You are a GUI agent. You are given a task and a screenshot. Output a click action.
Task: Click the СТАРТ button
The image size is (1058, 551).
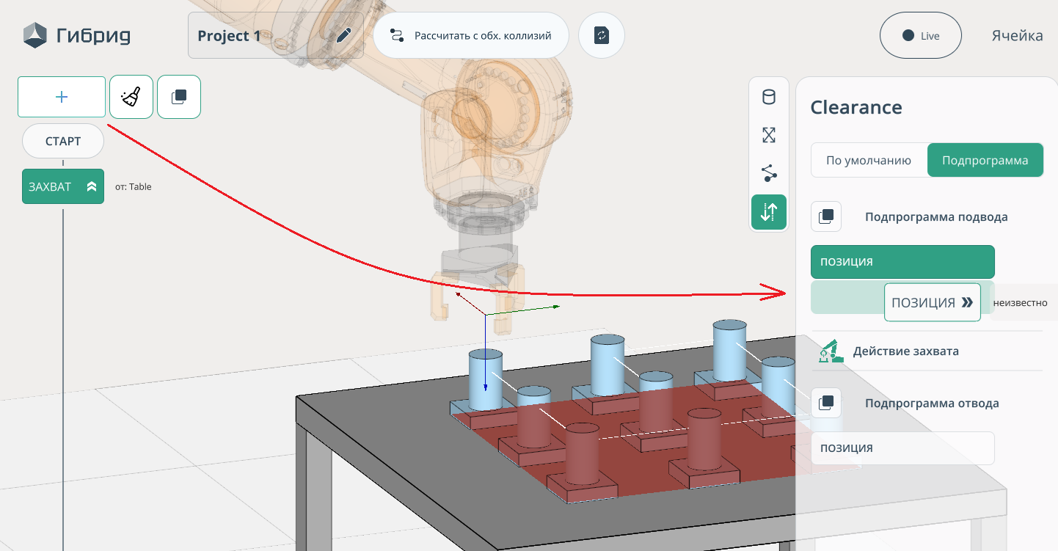[x=63, y=141]
